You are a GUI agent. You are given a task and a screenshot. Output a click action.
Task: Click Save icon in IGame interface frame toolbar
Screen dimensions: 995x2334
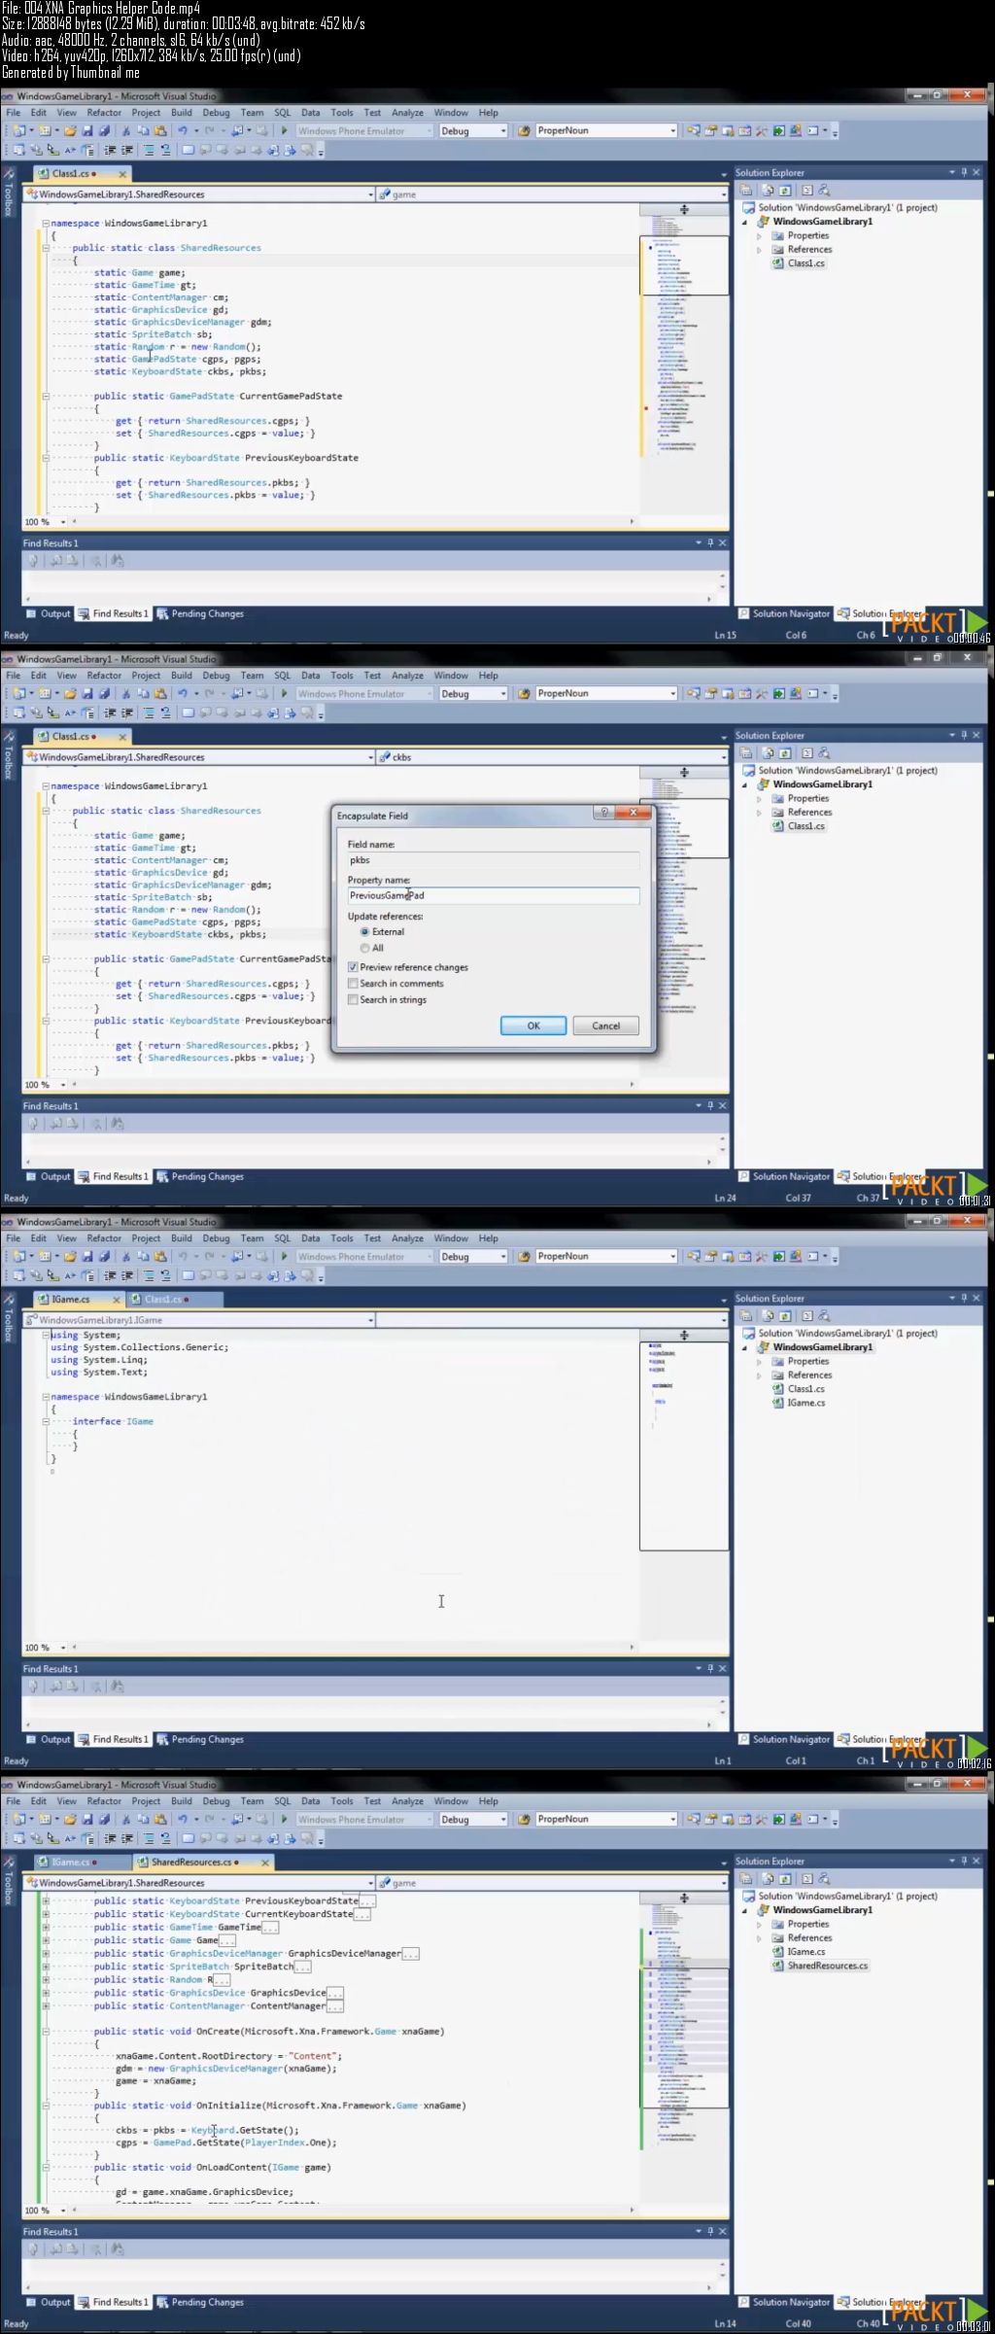86,1256
